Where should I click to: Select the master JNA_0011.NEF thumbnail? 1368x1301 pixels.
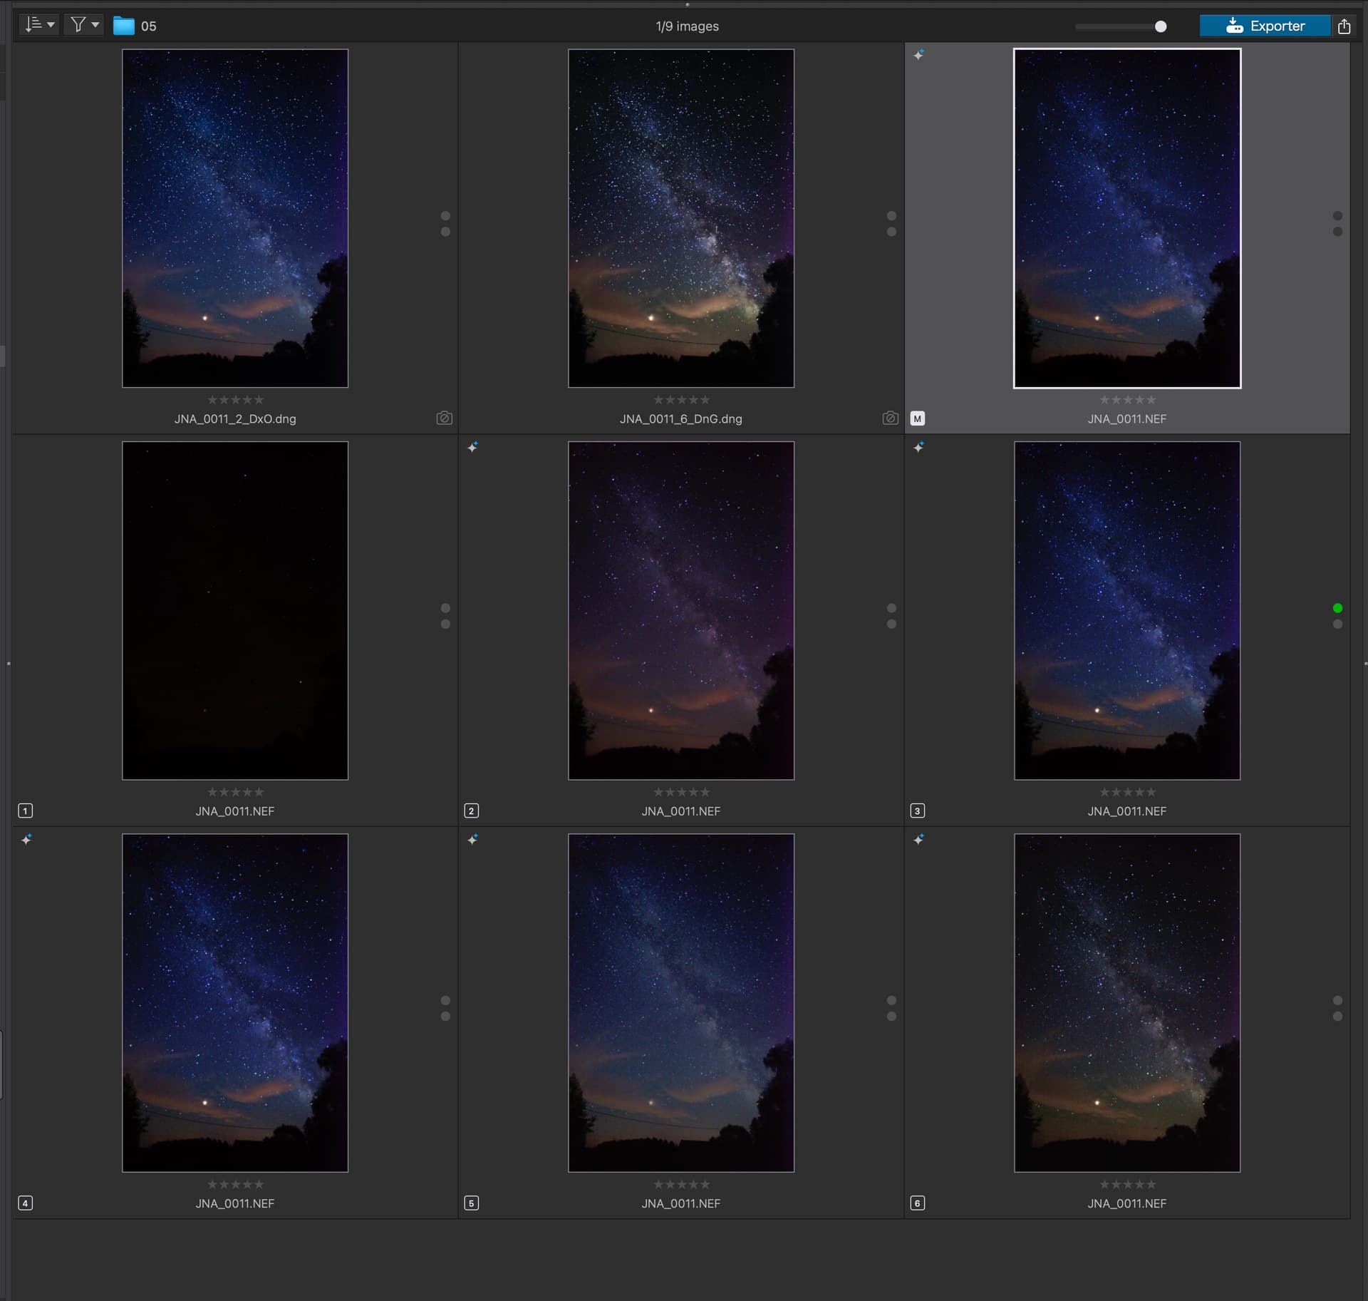pos(1127,218)
